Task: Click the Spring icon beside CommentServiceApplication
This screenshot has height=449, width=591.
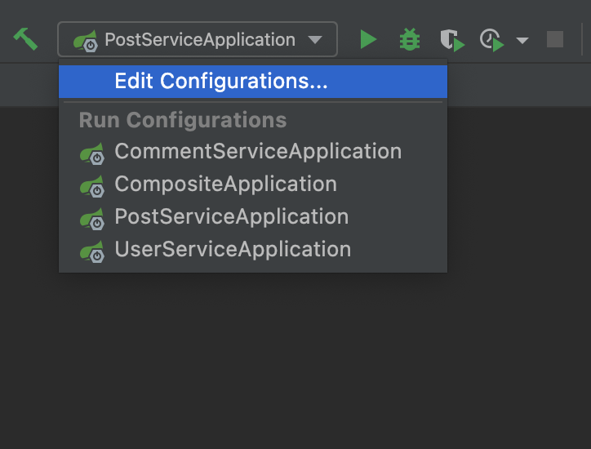Action: click(91, 153)
